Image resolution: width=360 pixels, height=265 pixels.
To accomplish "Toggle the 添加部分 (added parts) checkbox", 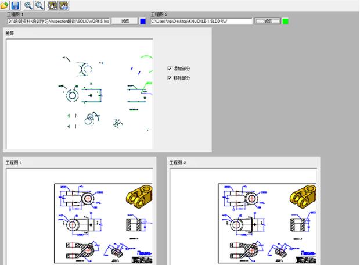I will [x=170, y=69].
